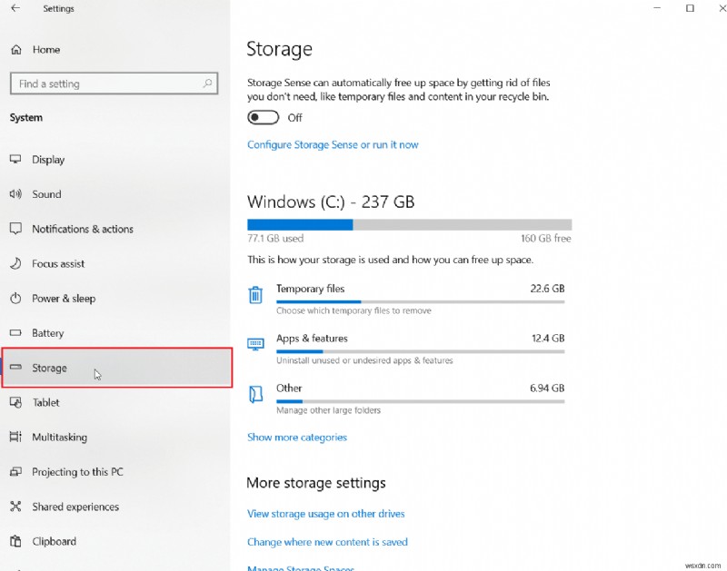Click the Temporary files trash icon
The height and width of the screenshot is (571, 727).
(256, 295)
